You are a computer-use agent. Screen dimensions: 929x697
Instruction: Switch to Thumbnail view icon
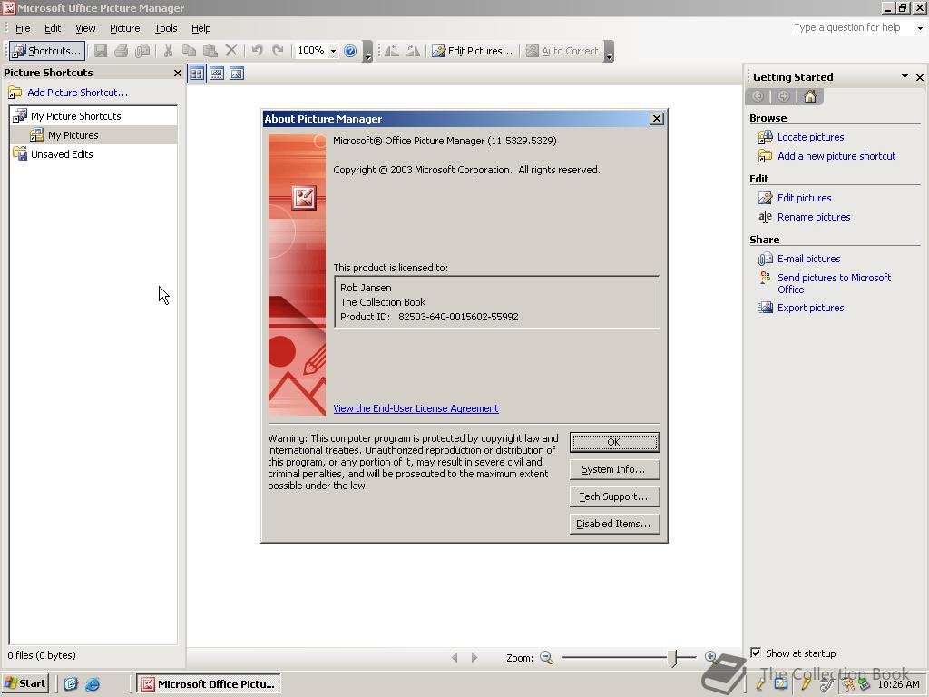[x=197, y=74]
